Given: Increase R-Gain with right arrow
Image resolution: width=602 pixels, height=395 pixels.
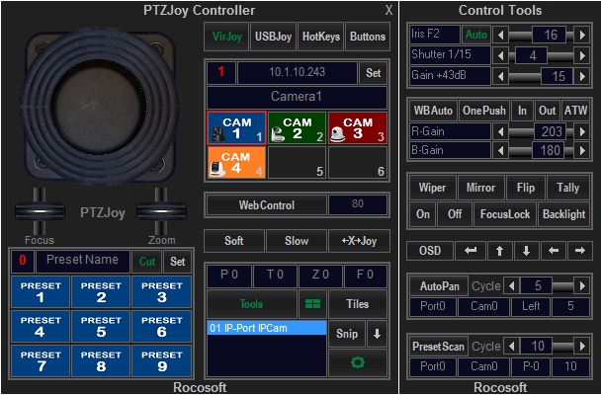Looking at the screenshot, I should 582,132.
